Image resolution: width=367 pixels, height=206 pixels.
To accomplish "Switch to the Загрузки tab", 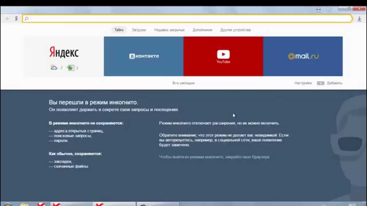I will pyautogui.click(x=139, y=30).
